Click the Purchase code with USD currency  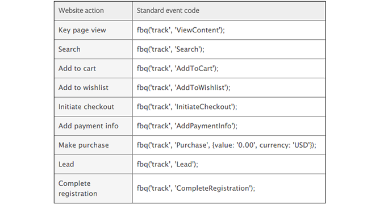point(227,145)
